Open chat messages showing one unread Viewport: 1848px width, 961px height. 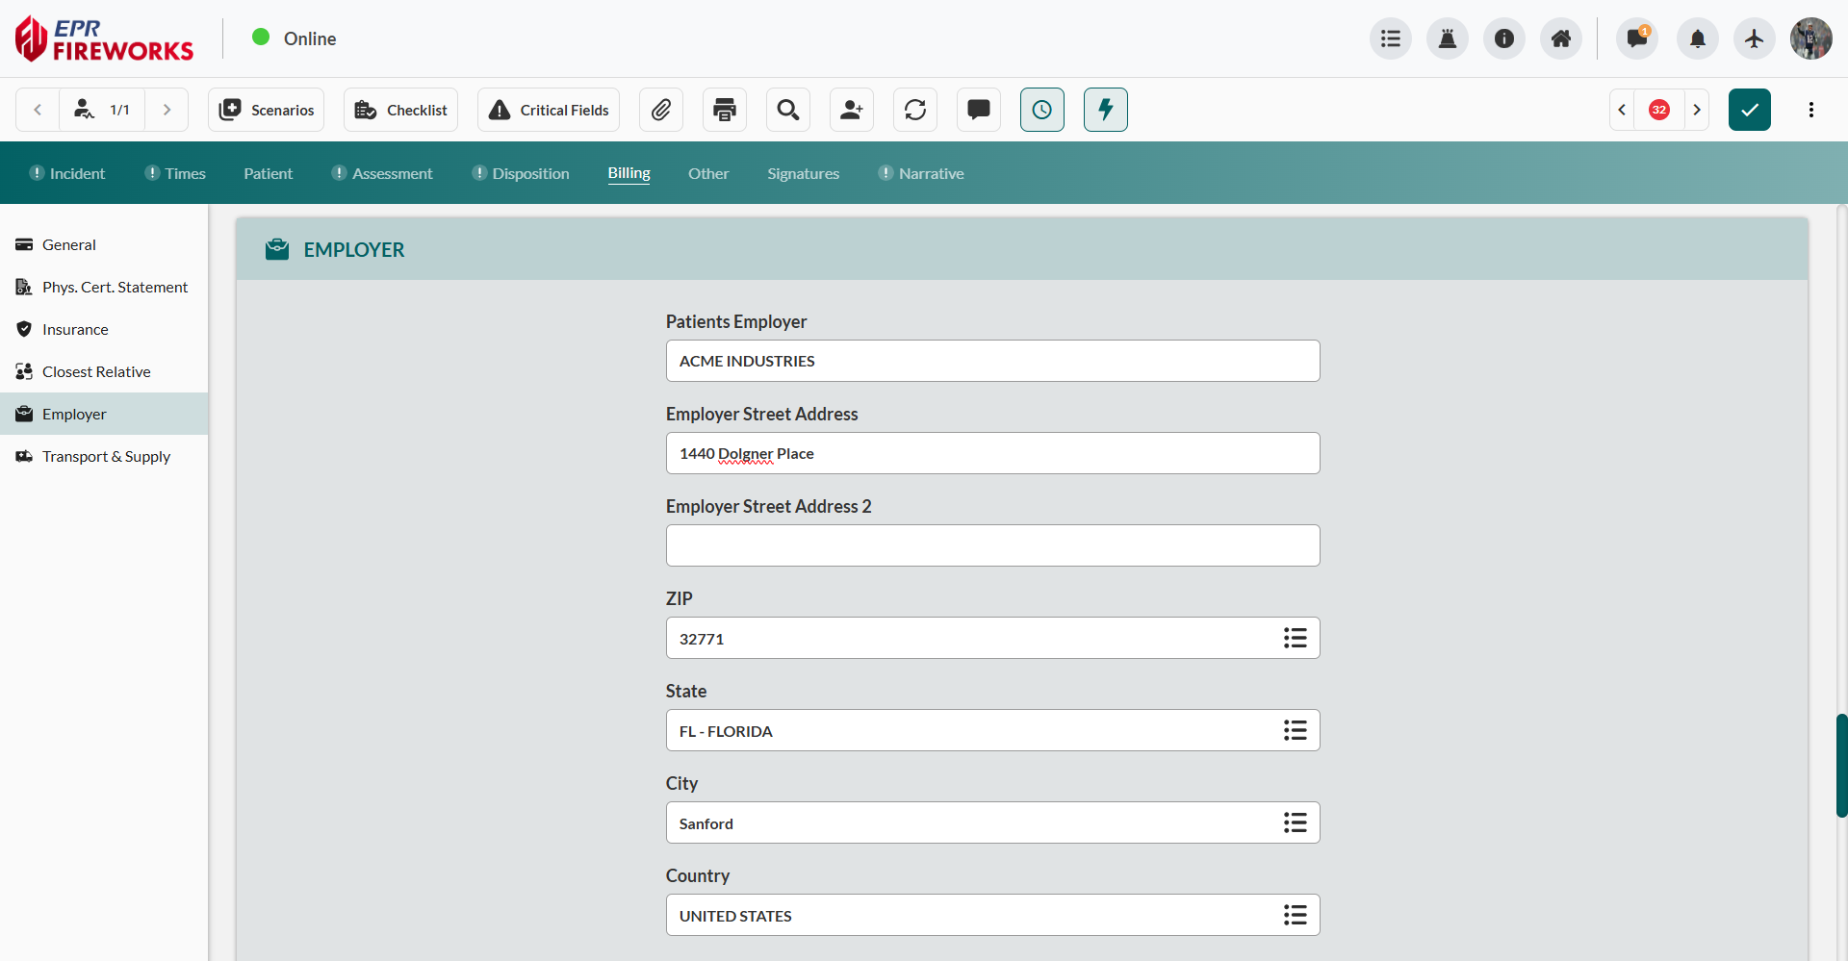coord(1636,38)
